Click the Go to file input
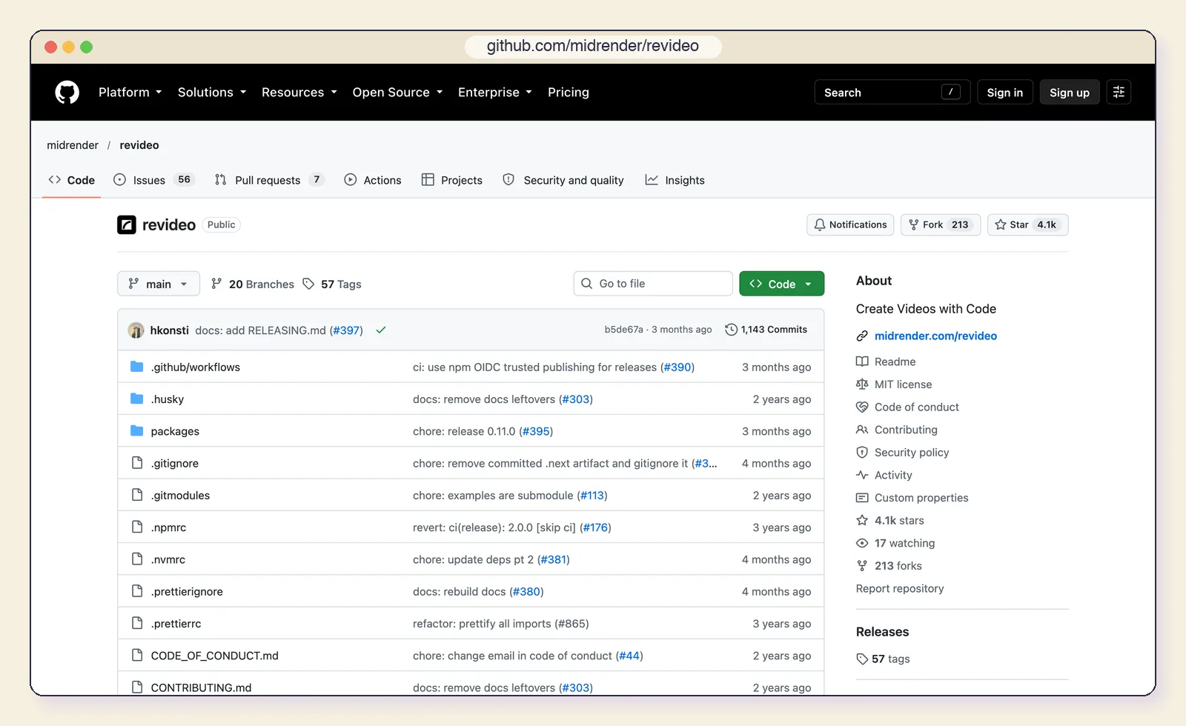 pyautogui.click(x=653, y=284)
